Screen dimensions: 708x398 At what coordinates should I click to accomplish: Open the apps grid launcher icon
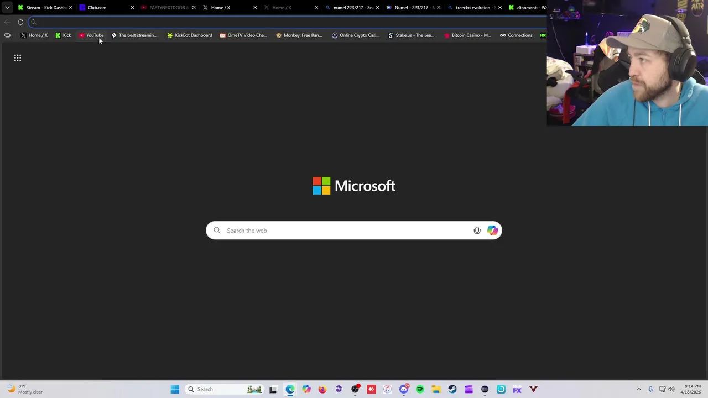click(18, 57)
